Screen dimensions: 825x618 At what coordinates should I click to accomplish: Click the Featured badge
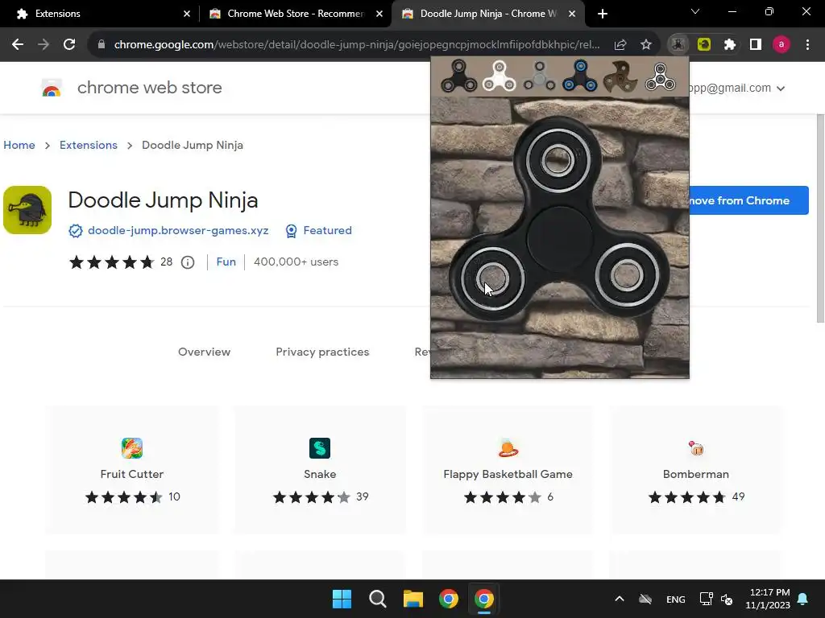coord(319,231)
